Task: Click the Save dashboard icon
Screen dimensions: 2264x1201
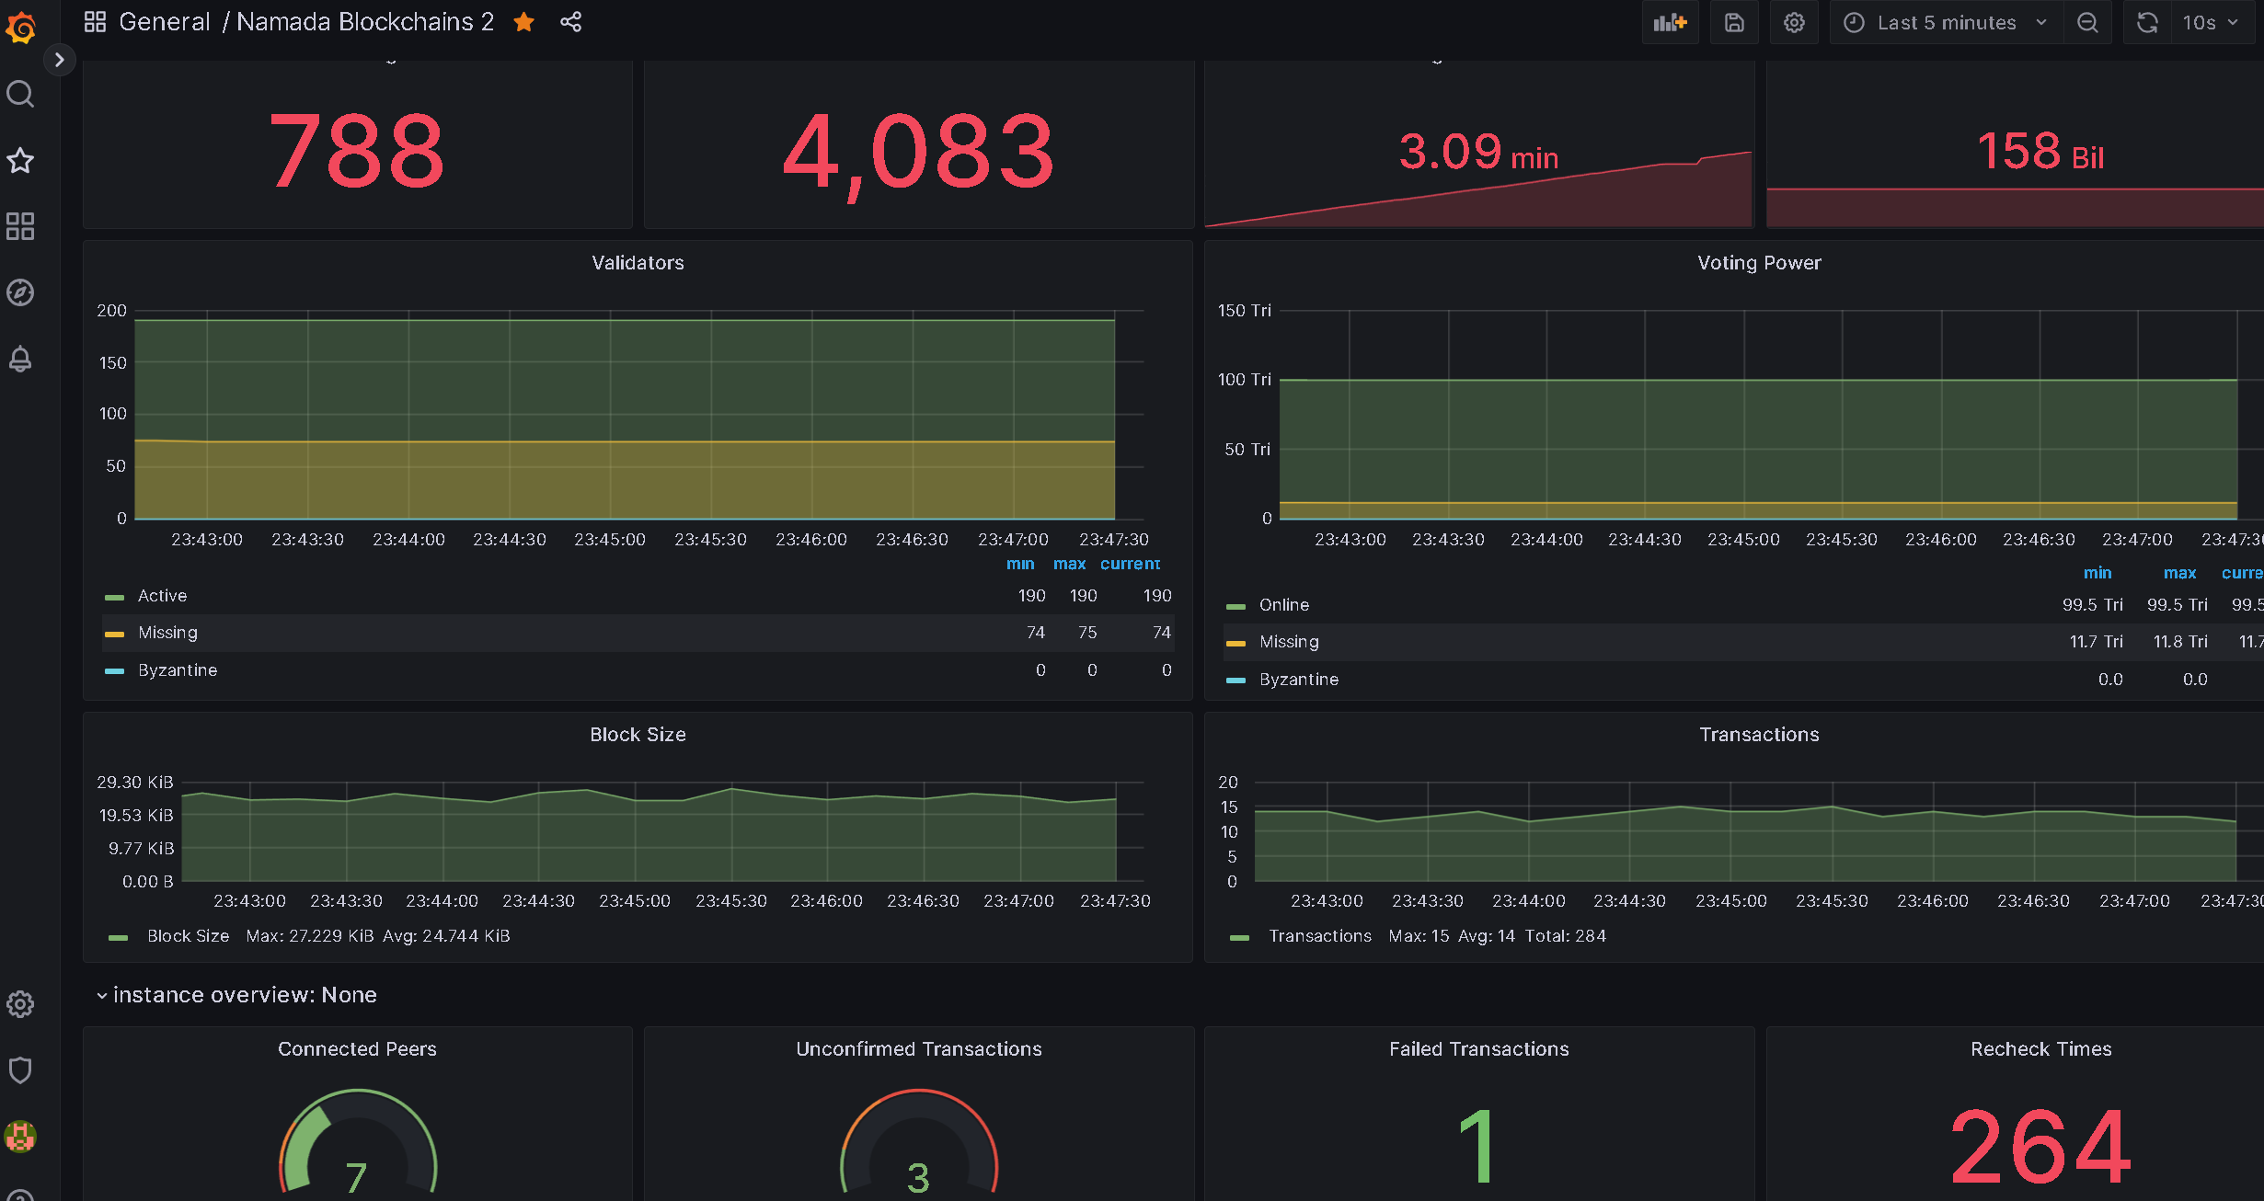Action: click(1733, 23)
